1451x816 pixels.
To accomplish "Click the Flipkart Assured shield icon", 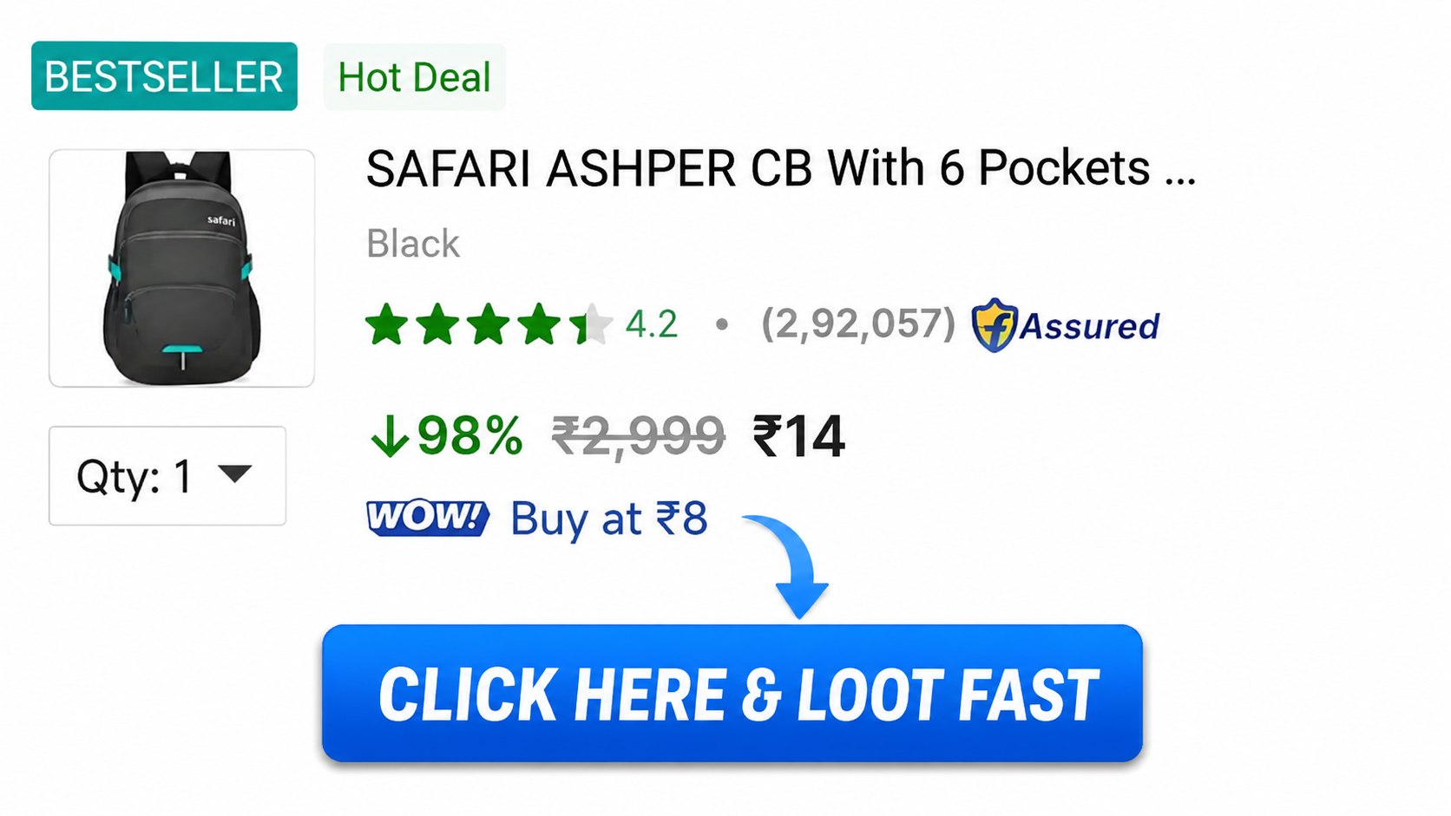I will [994, 325].
